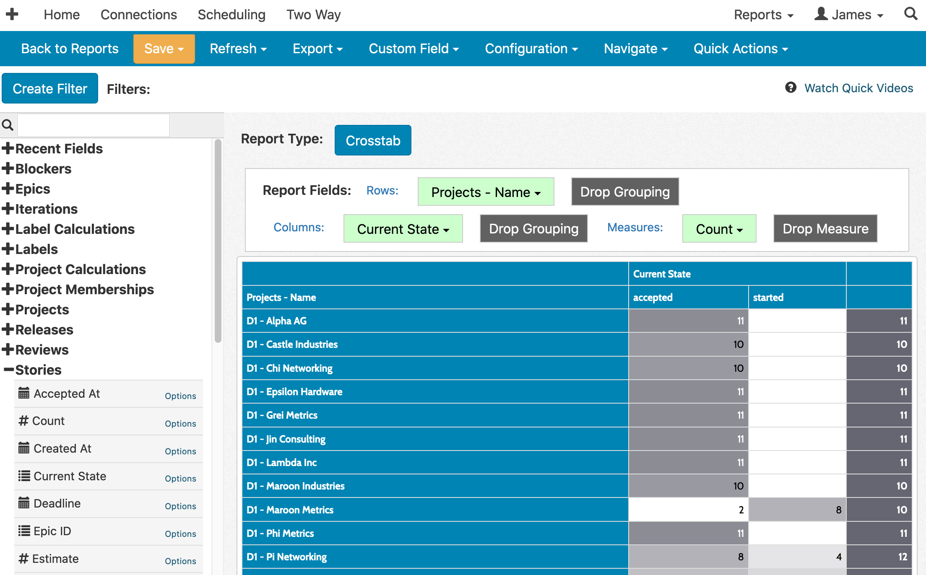Click the D1 - Pi Networking row header
926x575 pixels.
tap(435, 557)
